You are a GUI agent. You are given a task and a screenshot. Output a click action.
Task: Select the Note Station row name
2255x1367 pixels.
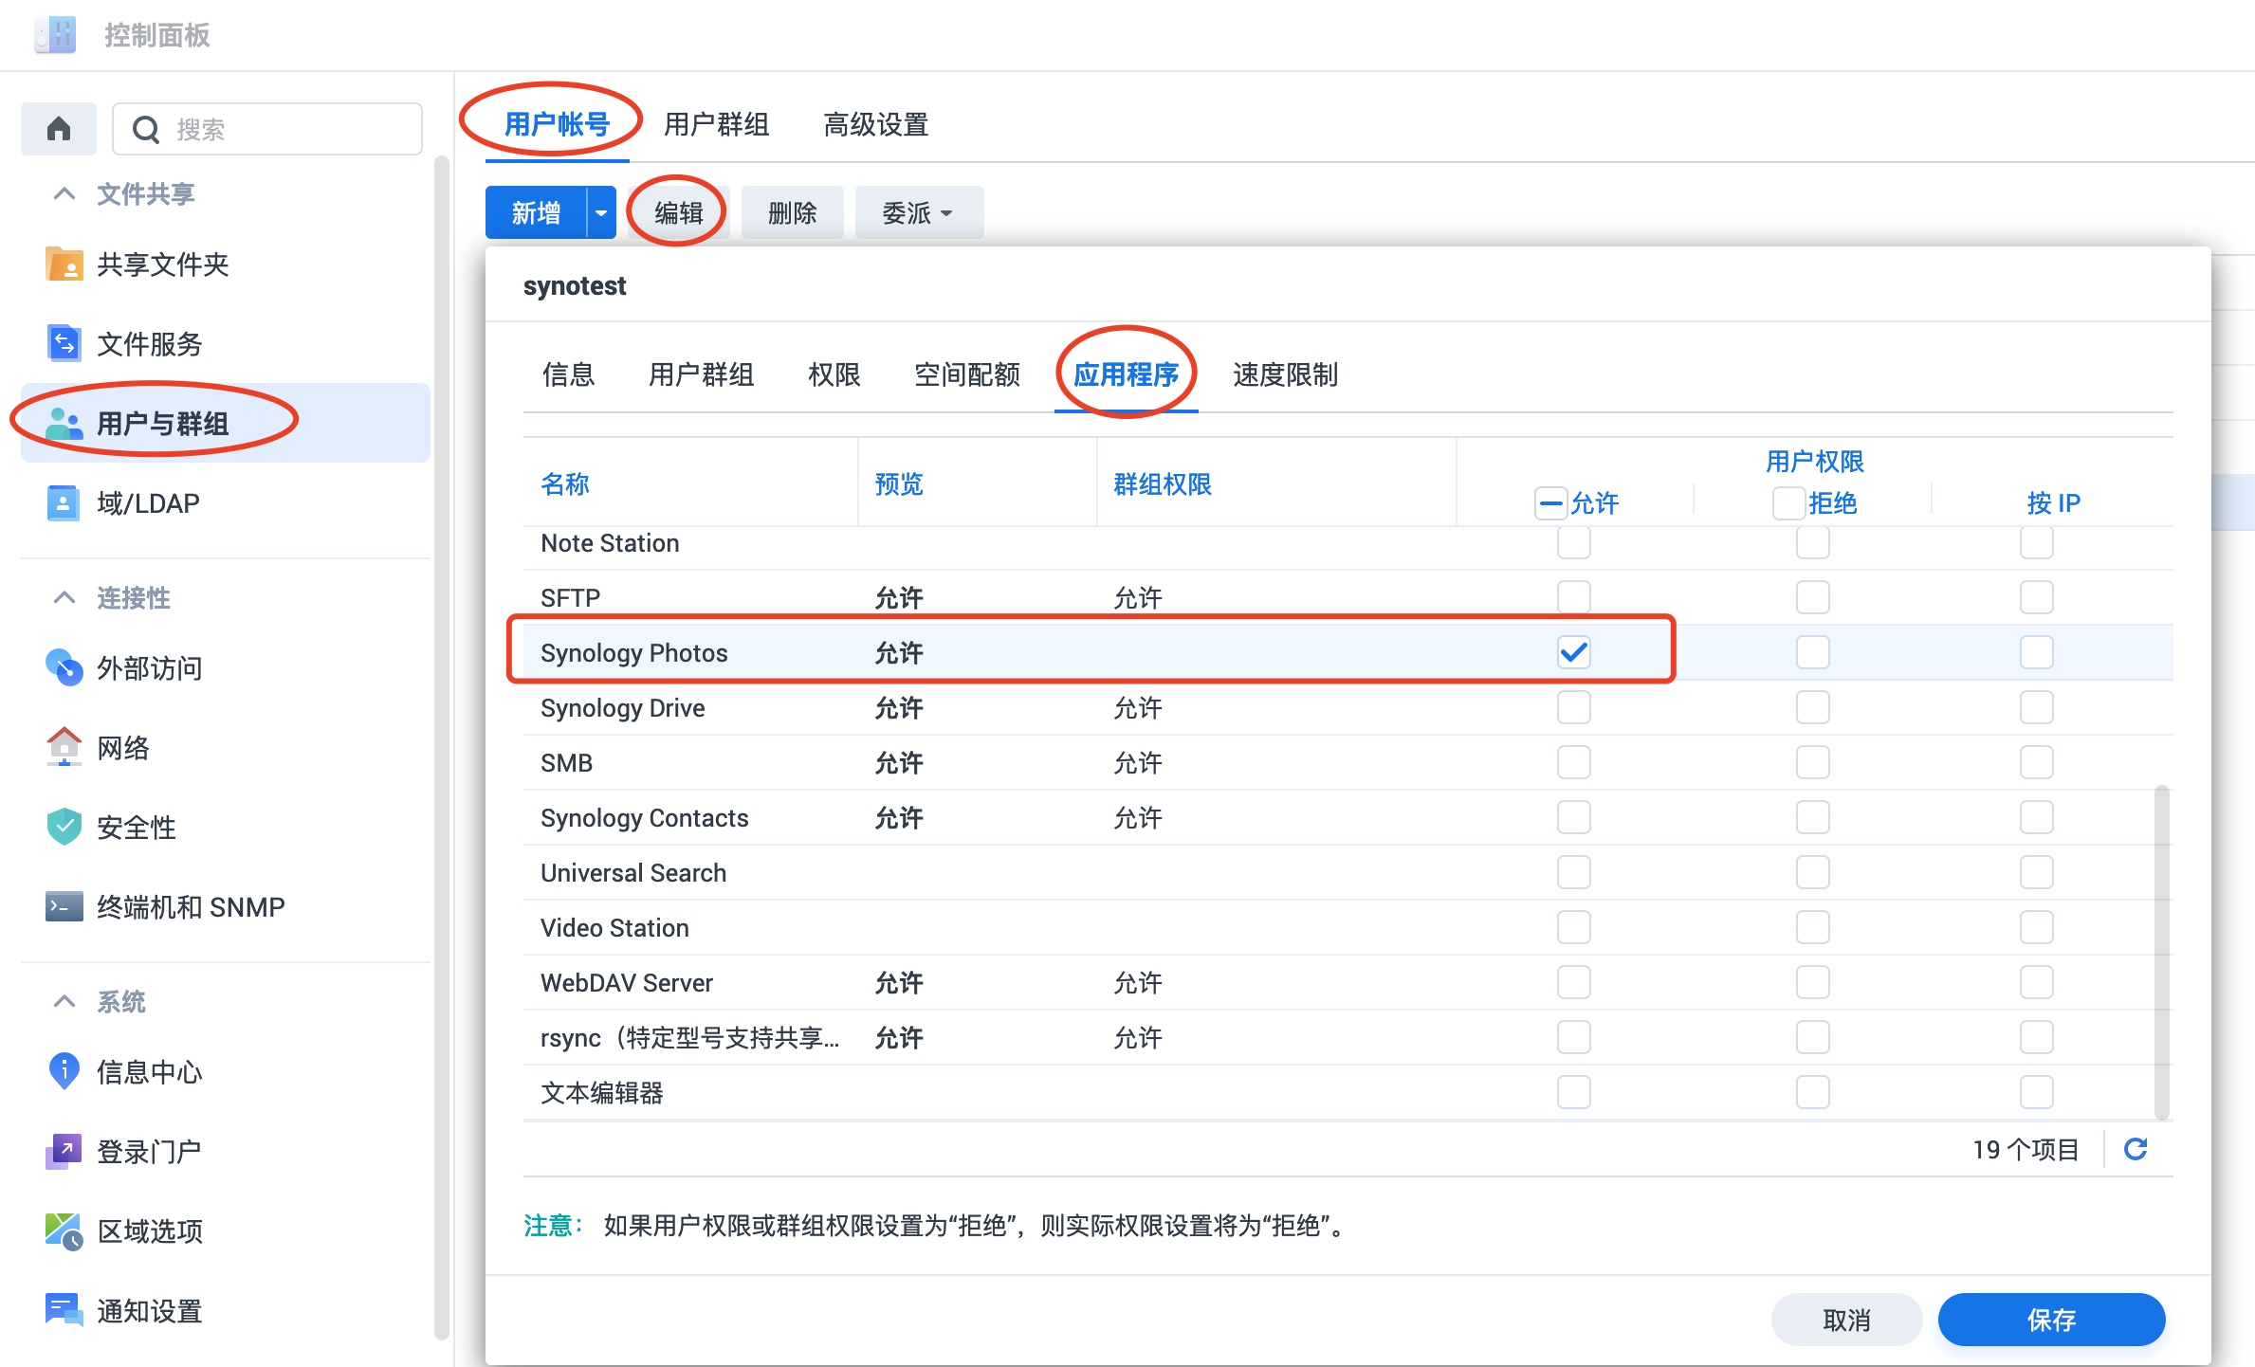(x=610, y=542)
